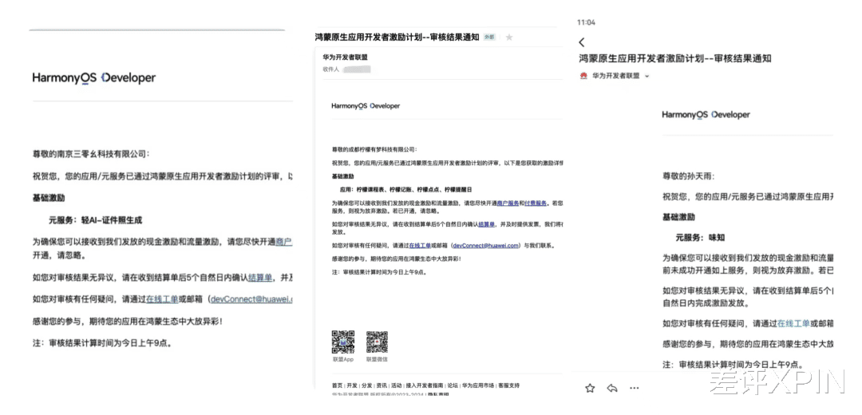
Task: Click the 联盟App QR code
Action: (x=343, y=342)
